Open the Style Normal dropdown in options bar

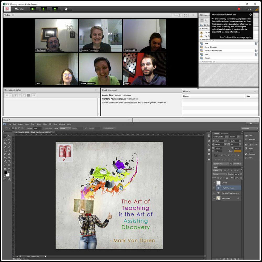(65, 128)
